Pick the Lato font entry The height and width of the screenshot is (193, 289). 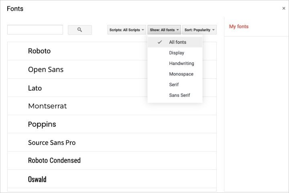(77, 87)
